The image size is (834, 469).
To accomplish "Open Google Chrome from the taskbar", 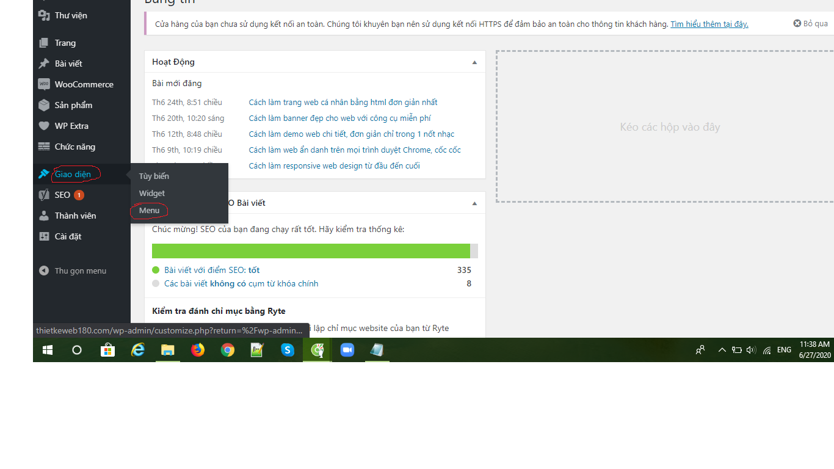I will coord(228,350).
